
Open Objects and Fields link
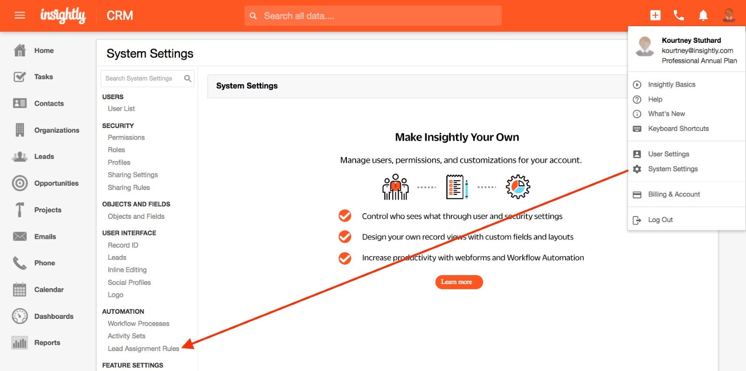[x=136, y=216]
